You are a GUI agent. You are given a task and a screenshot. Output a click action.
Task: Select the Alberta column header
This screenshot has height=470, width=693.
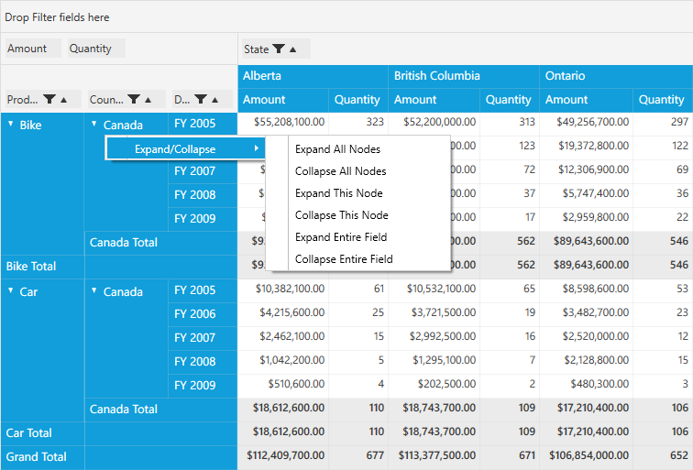tap(313, 76)
